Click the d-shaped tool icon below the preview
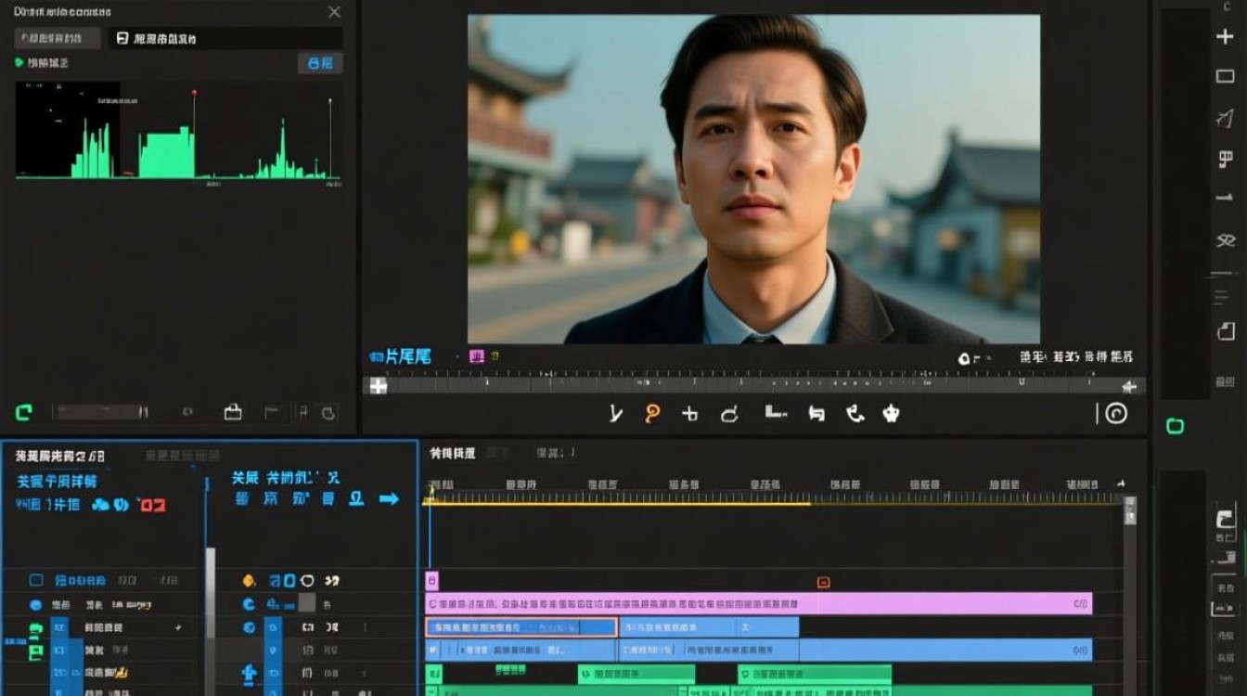The height and width of the screenshot is (696, 1247). (x=729, y=414)
